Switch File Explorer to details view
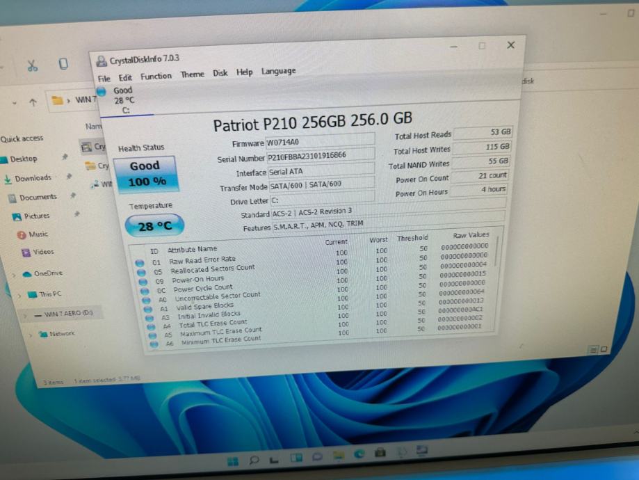 pyautogui.click(x=593, y=349)
